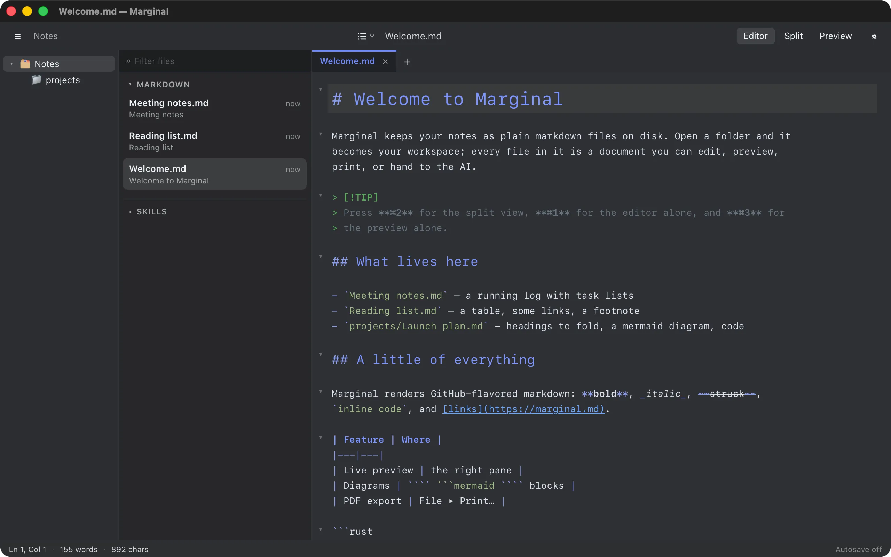Click the 155 words status entry
Viewport: 891px width, 557px height.
click(78, 549)
